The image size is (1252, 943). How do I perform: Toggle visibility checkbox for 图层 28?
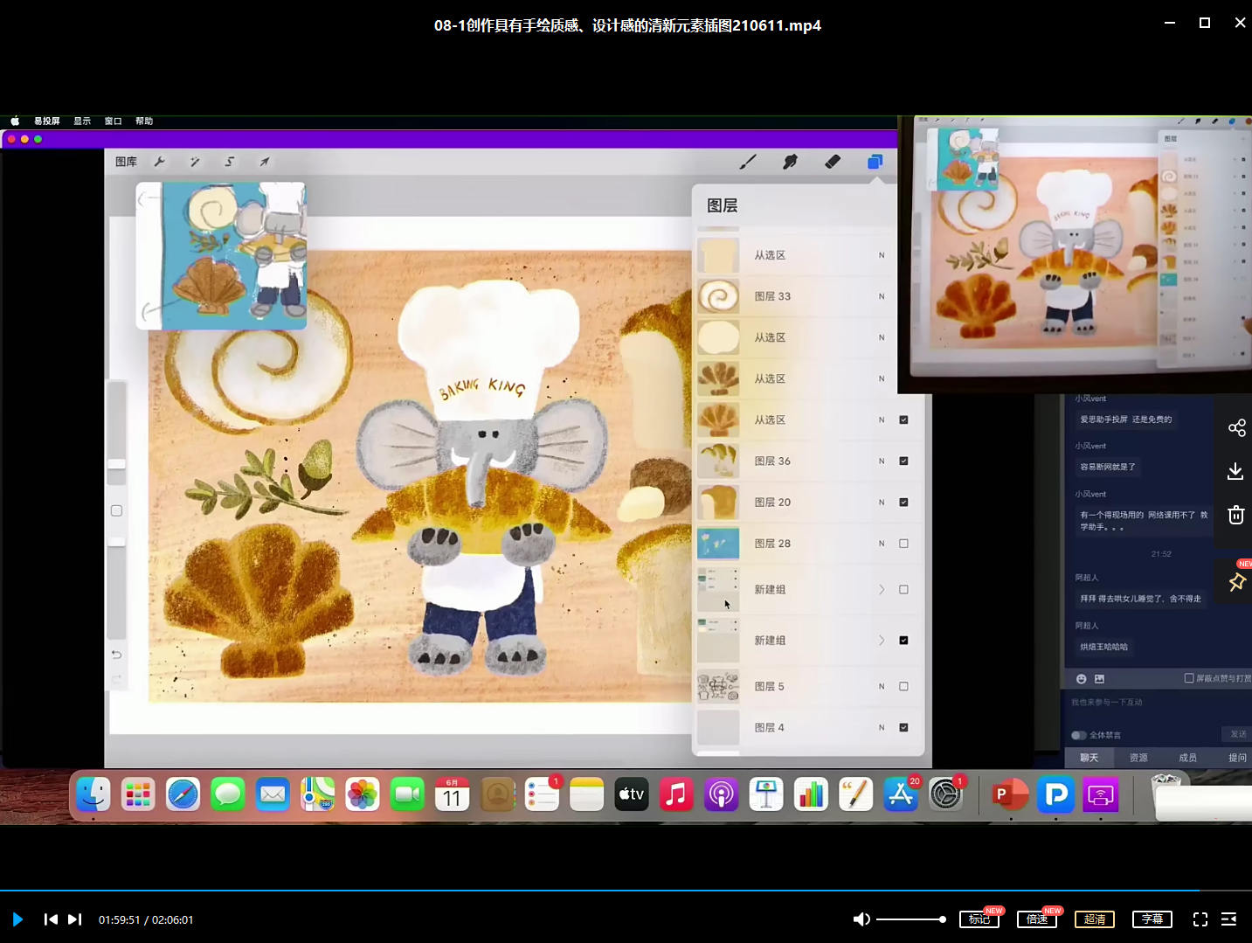tap(903, 544)
